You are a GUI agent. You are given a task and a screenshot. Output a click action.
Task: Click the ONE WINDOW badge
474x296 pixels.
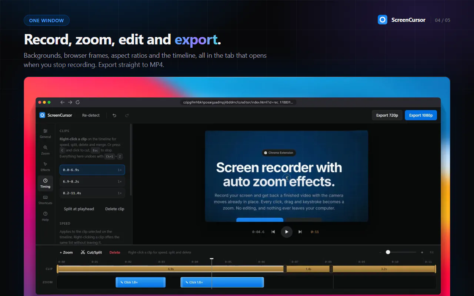coord(47,20)
